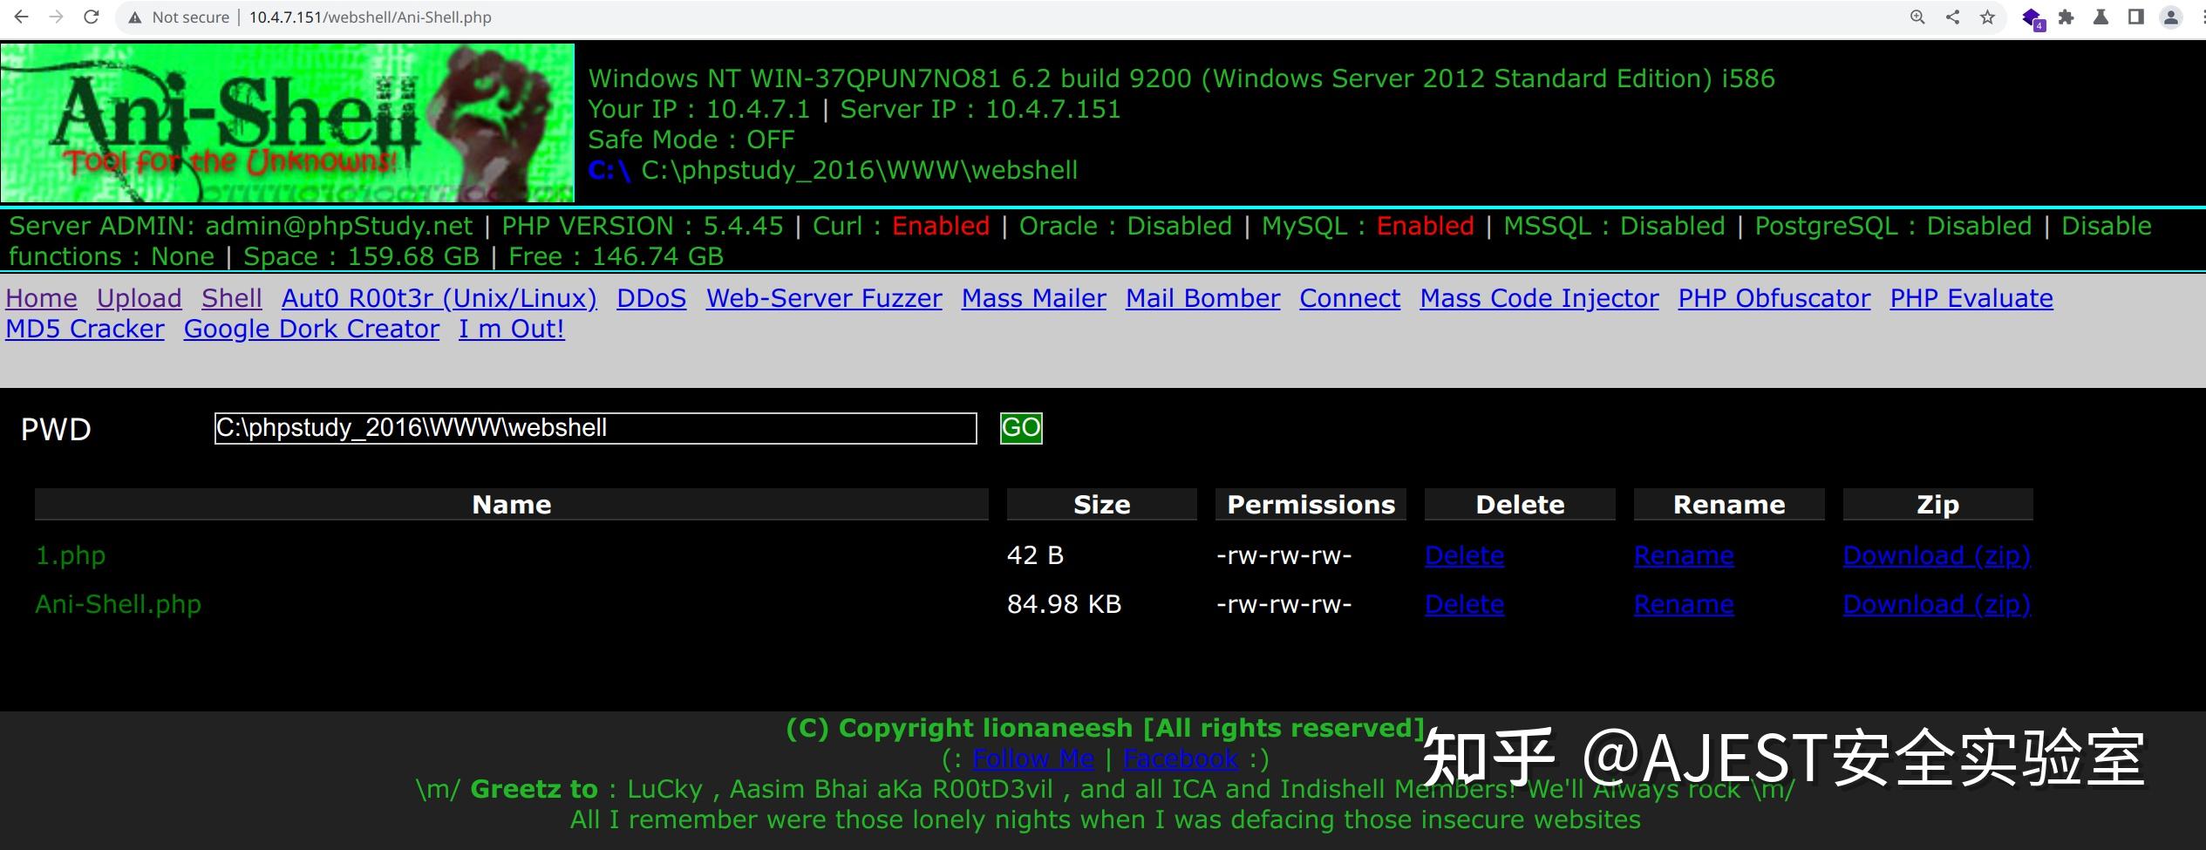Open the Home menu link
This screenshot has width=2206, height=850.
coord(41,298)
